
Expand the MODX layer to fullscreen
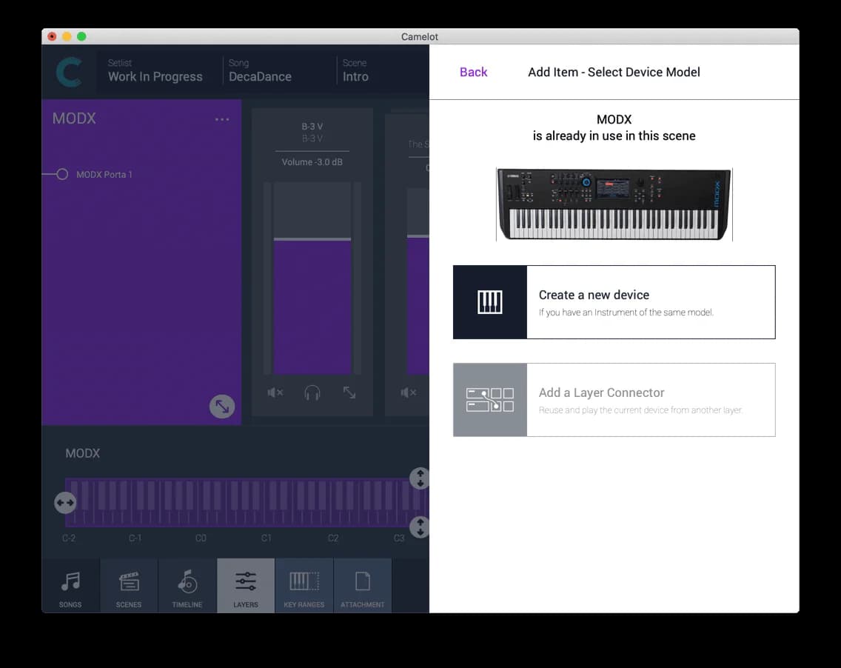(221, 406)
